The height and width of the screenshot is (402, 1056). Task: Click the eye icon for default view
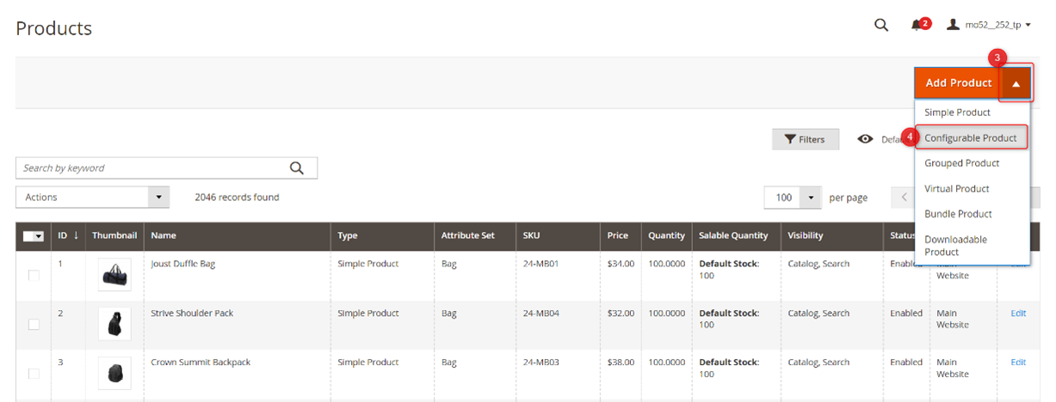tap(865, 139)
